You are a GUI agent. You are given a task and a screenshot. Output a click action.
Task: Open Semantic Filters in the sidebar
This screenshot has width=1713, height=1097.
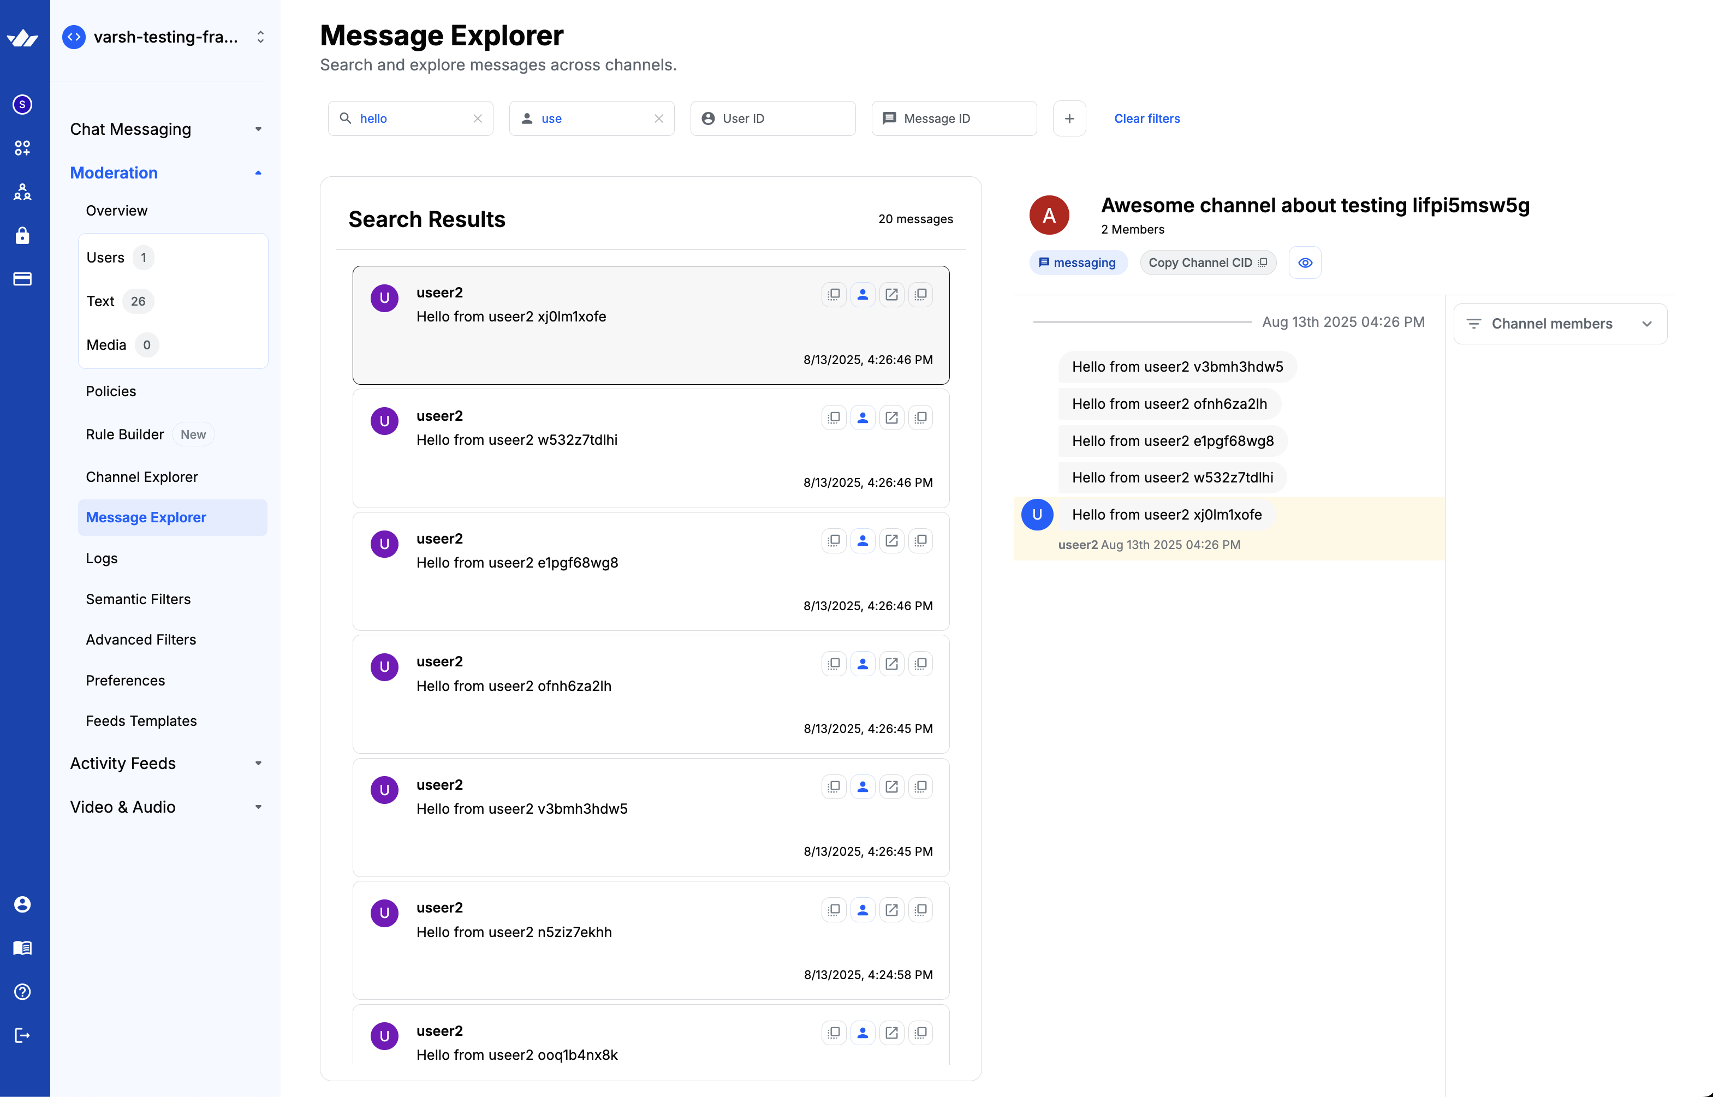(138, 599)
